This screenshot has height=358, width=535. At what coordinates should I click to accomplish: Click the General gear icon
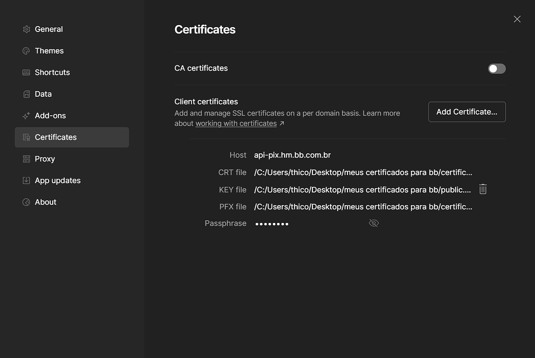pos(26,29)
